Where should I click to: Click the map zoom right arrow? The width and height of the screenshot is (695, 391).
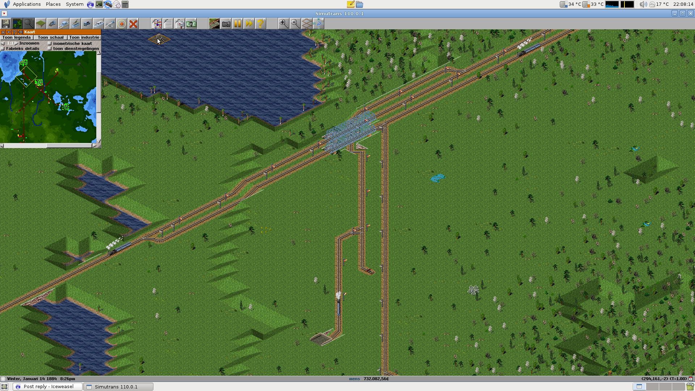(x=16, y=43)
